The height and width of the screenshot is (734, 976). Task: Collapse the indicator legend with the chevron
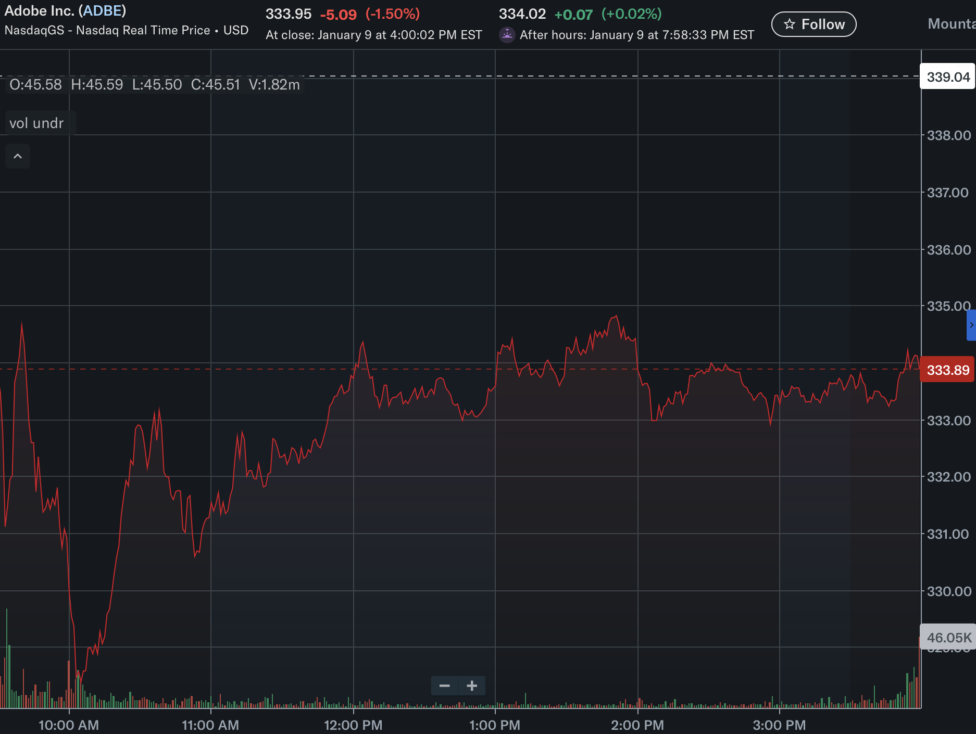point(18,156)
